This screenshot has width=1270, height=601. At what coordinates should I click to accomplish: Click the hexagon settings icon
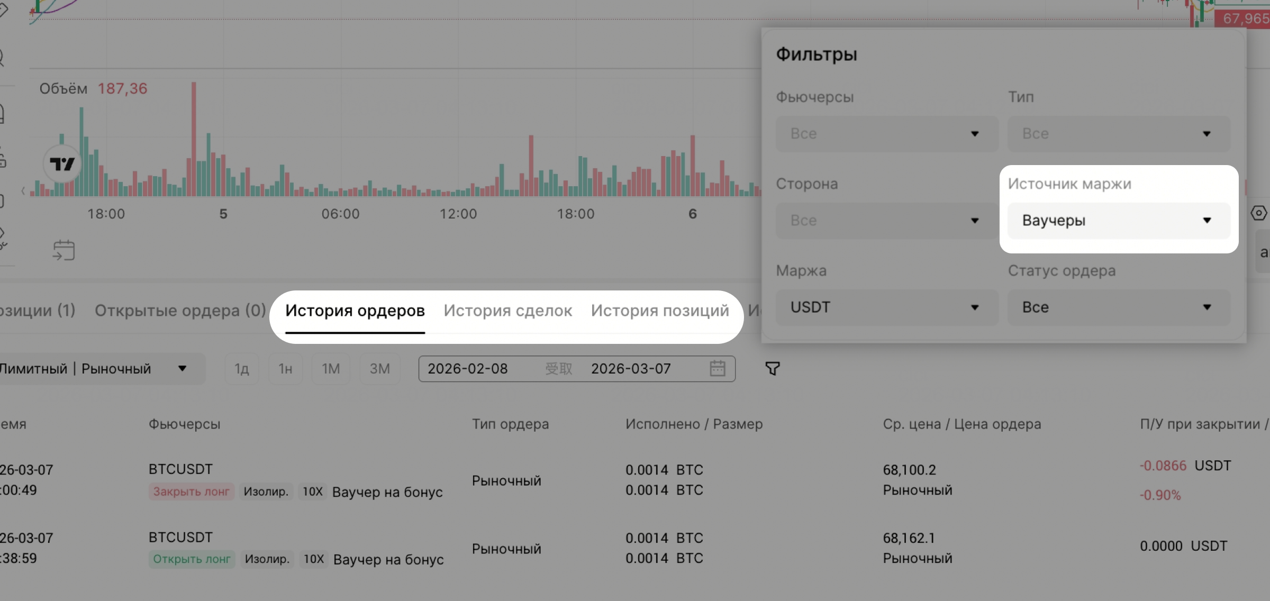click(1258, 213)
